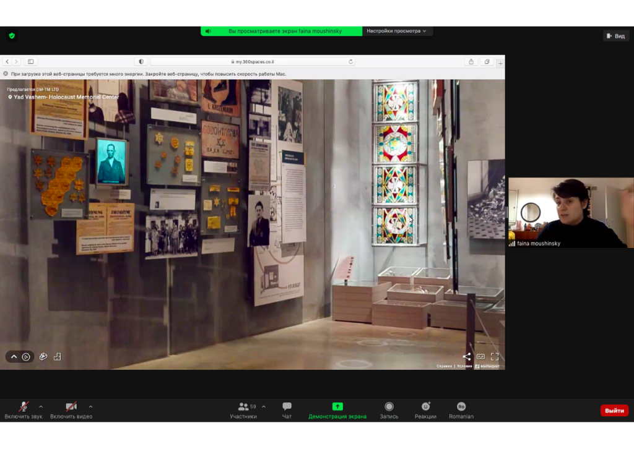Unmute with Включить звук
634x449 pixels.
(x=24, y=410)
